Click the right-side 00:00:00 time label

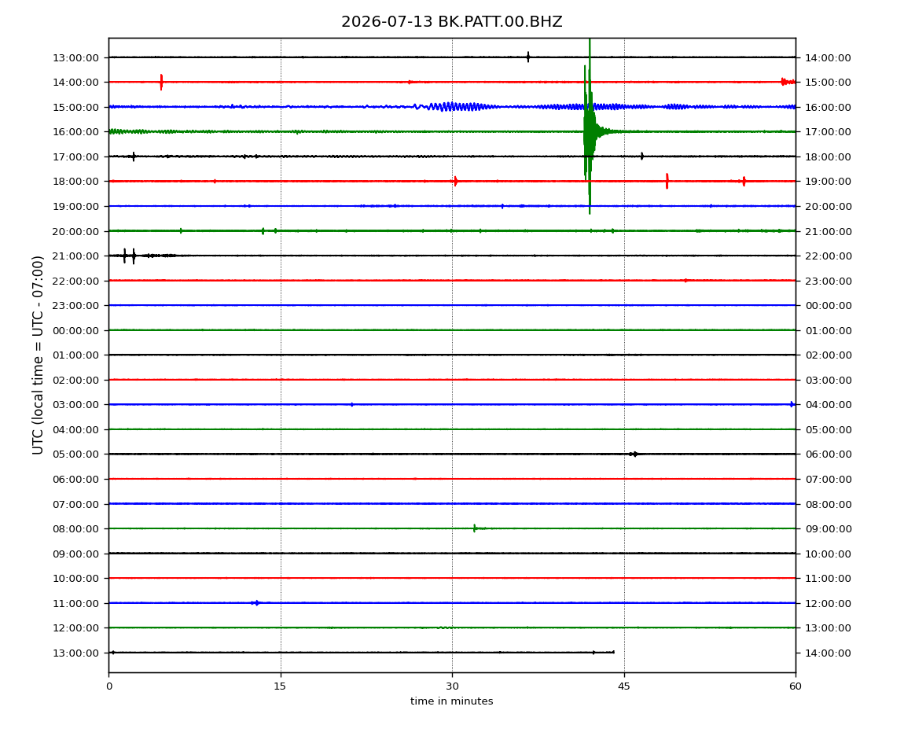point(828,306)
